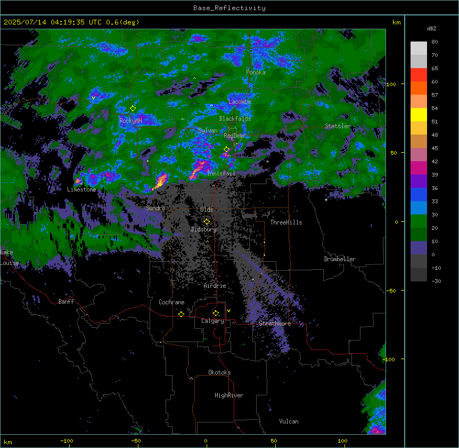Click the Okotoks city label
The height and width of the screenshot is (448, 459).
tap(219, 372)
